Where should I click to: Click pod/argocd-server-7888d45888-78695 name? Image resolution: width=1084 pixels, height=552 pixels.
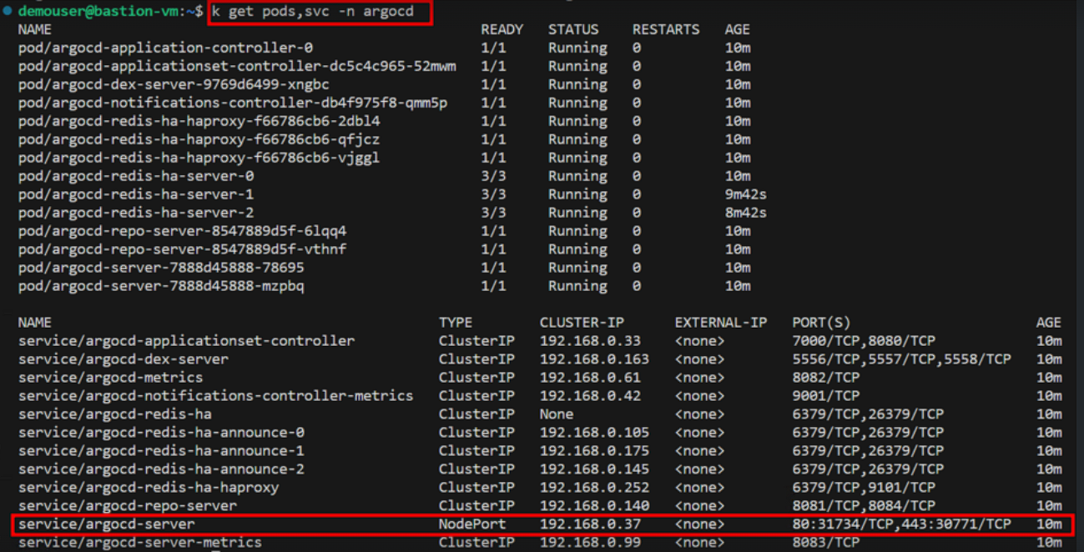click(x=161, y=268)
